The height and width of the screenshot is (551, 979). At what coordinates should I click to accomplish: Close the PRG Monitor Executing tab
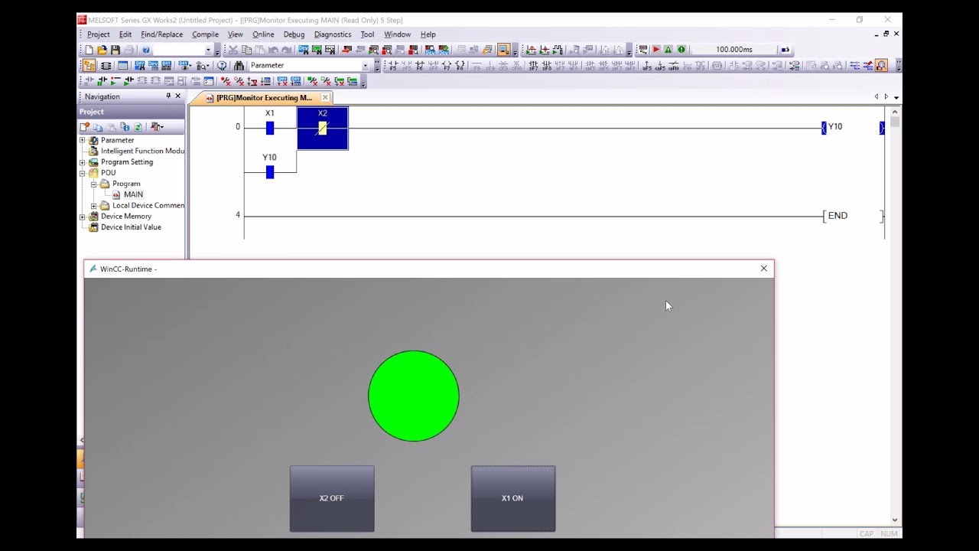(x=325, y=98)
